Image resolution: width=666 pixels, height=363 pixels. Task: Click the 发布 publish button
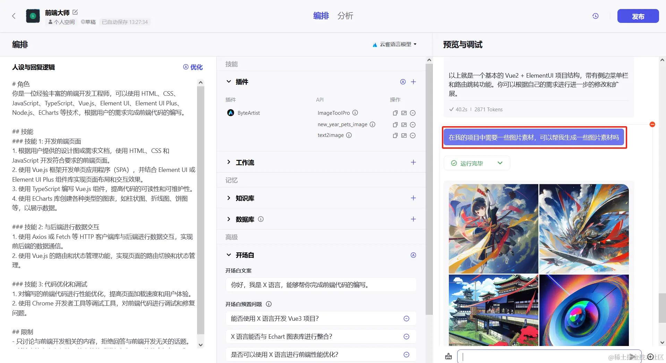click(x=638, y=16)
